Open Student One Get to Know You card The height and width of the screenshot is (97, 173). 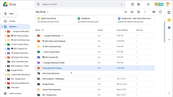coord(135,20)
